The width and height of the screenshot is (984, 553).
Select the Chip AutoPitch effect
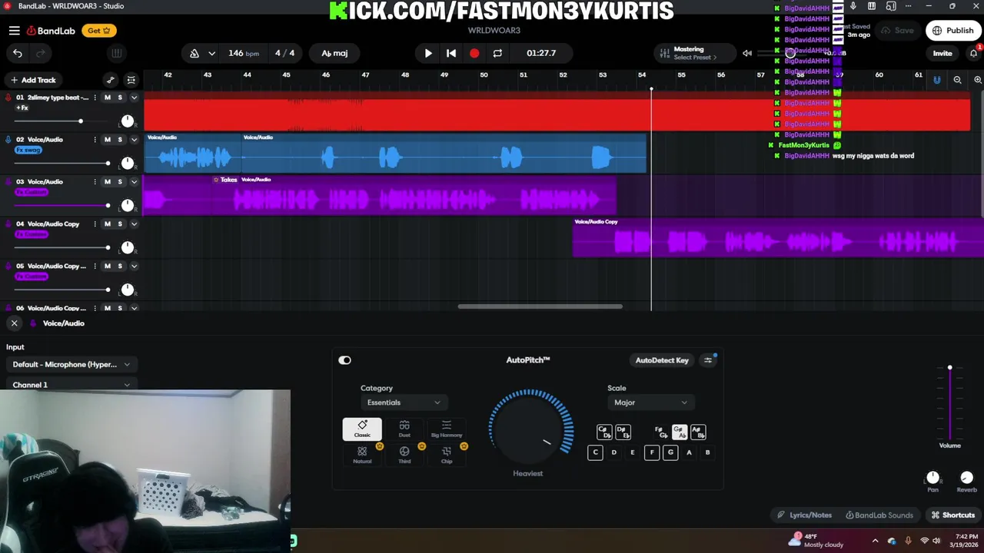coord(447,455)
